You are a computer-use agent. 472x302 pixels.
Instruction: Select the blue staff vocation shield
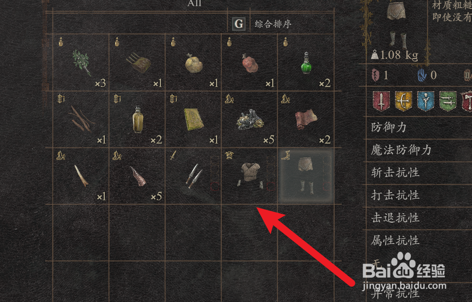pos(425,101)
